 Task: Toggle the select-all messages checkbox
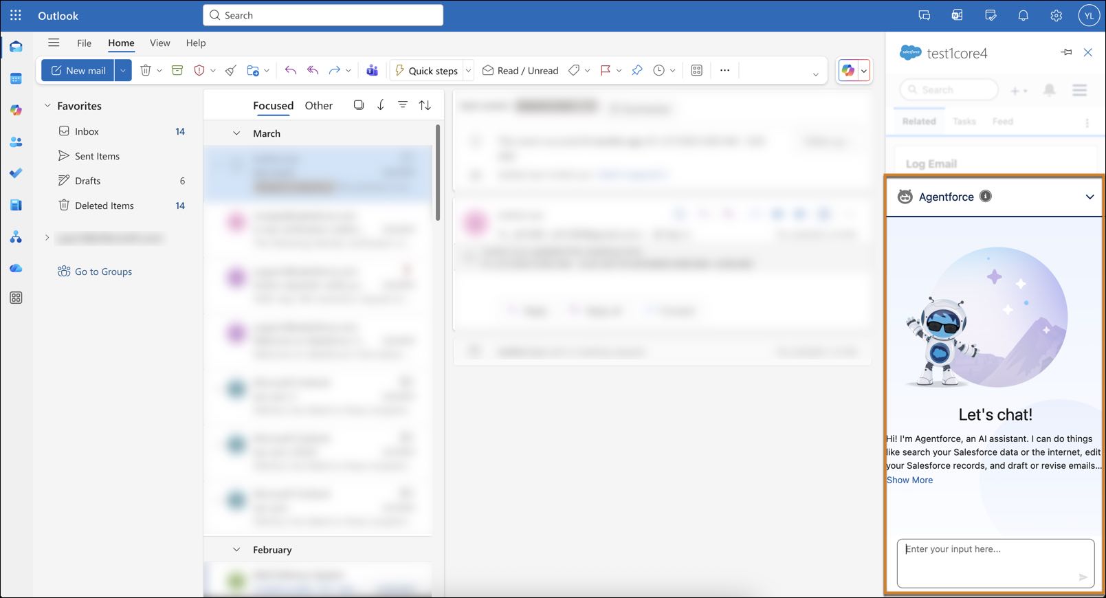(359, 105)
